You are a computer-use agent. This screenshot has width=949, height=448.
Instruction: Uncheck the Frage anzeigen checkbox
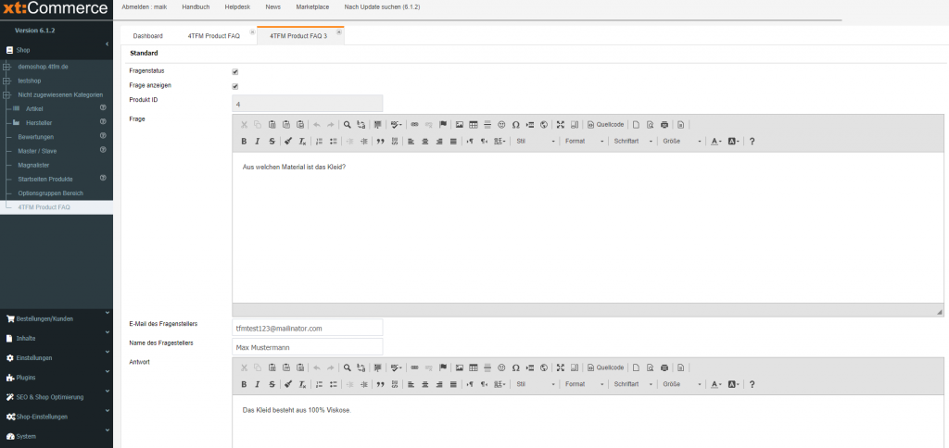click(x=235, y=86)
